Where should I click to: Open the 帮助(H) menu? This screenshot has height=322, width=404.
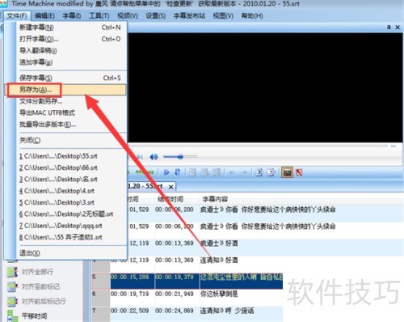(252, 15)
